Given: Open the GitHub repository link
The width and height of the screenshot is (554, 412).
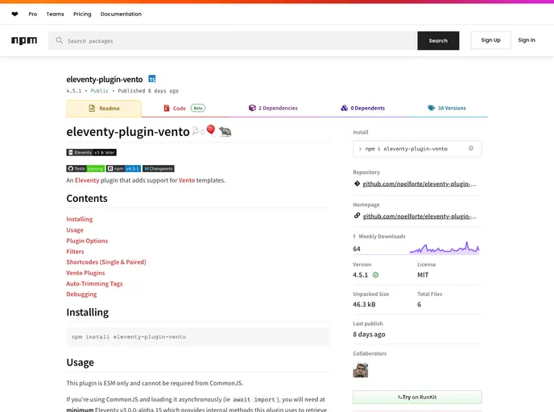Looking at the screenshot, I should pyautogui.click(x=420, y=184).
